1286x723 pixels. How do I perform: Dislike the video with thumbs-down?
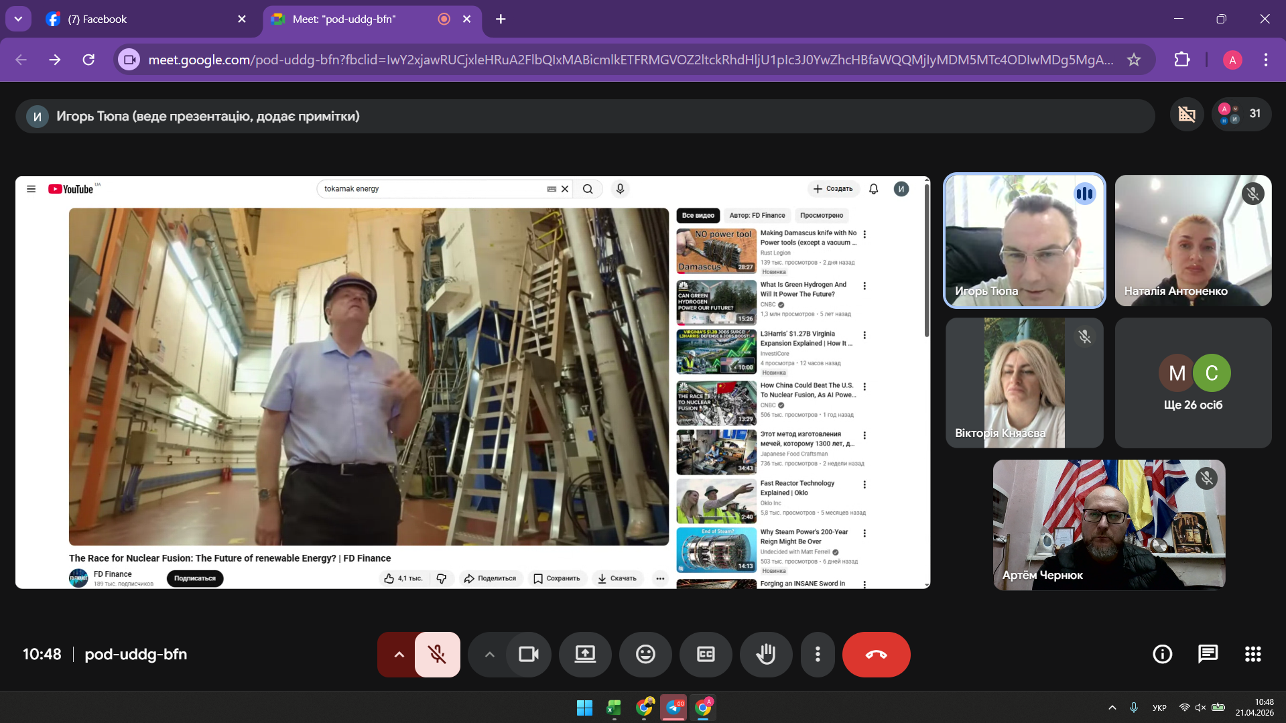pos(442,578)
